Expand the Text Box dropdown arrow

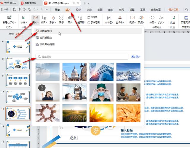113,22
